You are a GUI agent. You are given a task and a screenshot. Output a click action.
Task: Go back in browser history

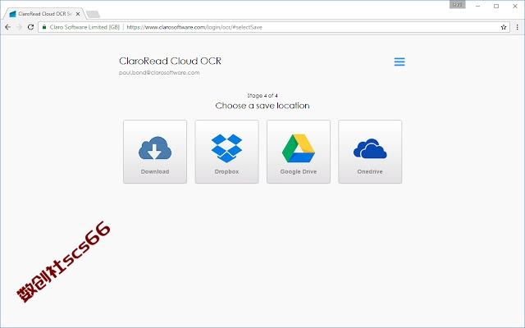(7, 27)
